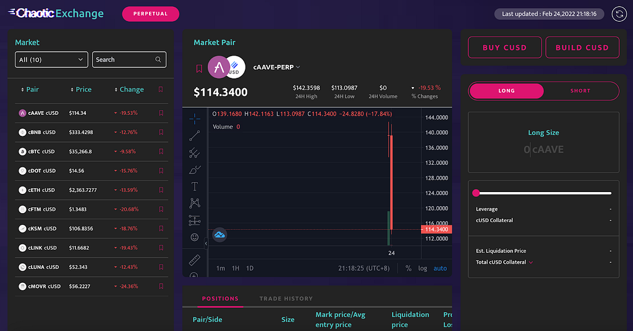Image resolution: width=633 pixels, height=331 pixels.
Task: Open the TRADE HISTORY tab
Action: click(x=286, y=299)
